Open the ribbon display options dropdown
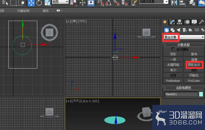Screen dimensions: 205x130 pos(59,11)
